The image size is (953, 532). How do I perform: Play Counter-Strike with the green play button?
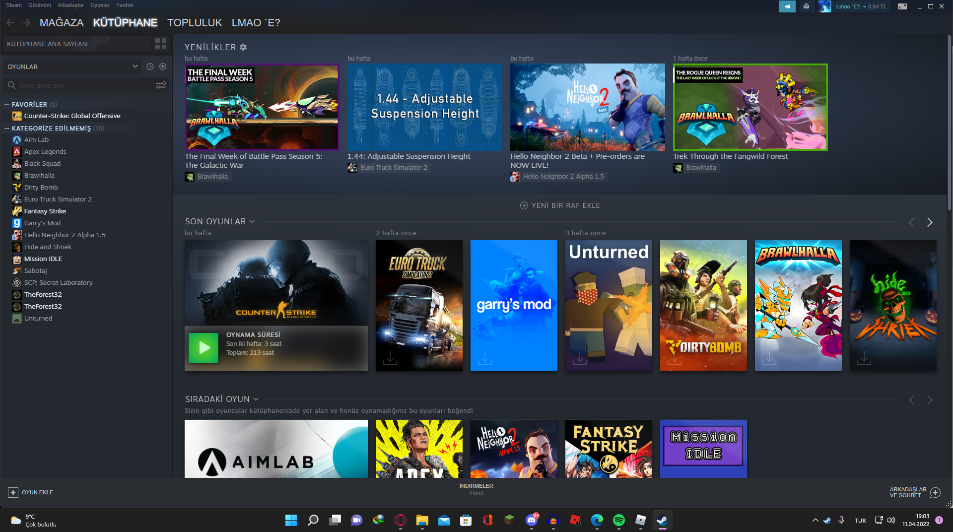tap(204, 348)
